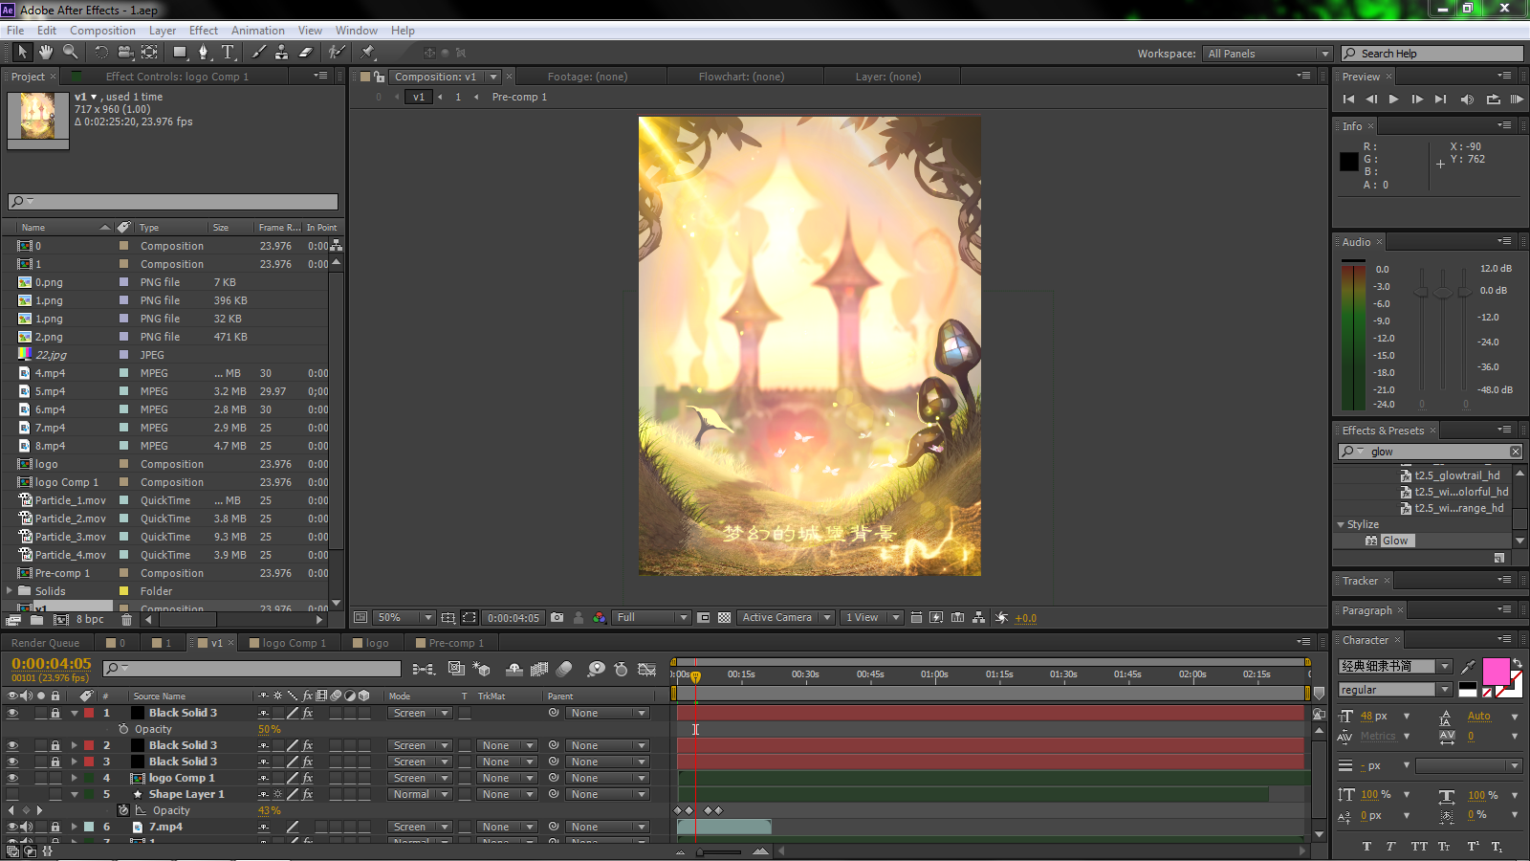The image size is (1530, 861).
Task: Select the Brush tool
Action: point(258,52)
